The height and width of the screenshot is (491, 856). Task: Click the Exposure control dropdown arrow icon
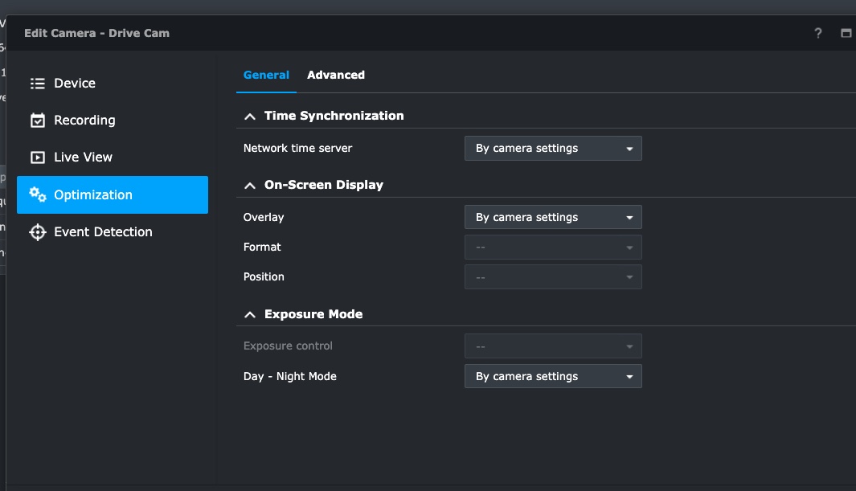click(x=629, y=346)
